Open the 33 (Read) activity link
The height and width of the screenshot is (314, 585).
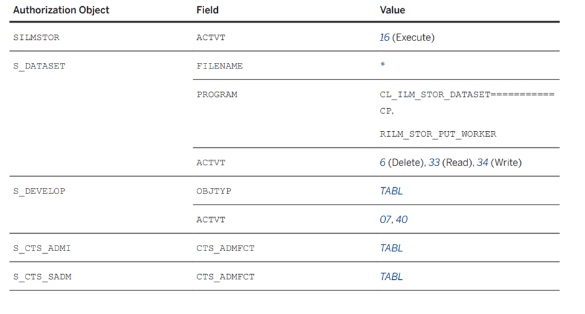click(434, 162)
